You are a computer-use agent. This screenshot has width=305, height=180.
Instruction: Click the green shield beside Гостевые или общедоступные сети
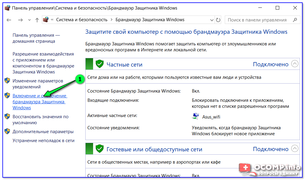tap(99, 149)
